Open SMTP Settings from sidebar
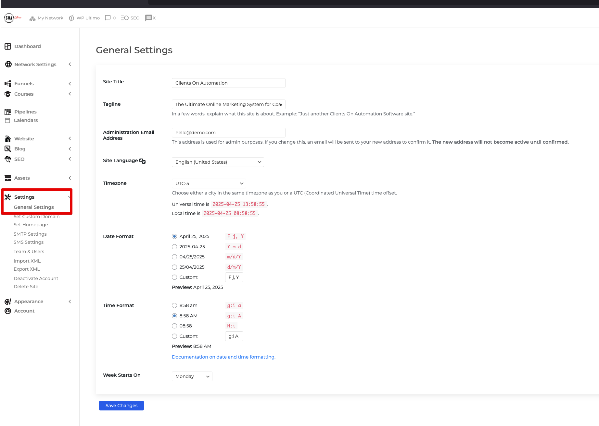 [30, 234]
